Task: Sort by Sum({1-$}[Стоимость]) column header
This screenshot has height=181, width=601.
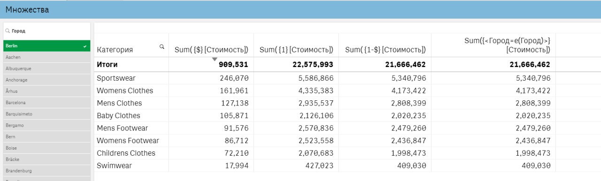Action: tap(385, 50)
